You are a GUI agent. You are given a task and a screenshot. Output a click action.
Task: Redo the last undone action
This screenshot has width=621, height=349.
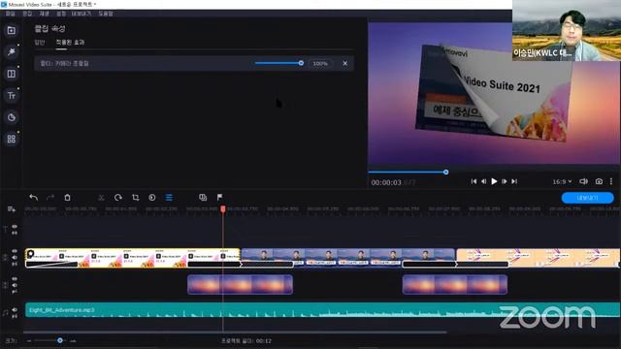(50, 197)
